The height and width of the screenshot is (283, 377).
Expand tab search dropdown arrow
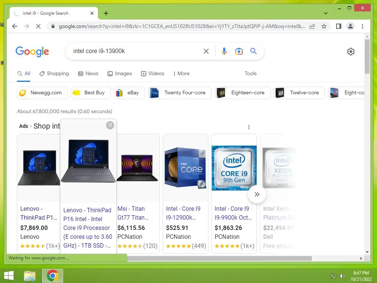tap(325, 13)
